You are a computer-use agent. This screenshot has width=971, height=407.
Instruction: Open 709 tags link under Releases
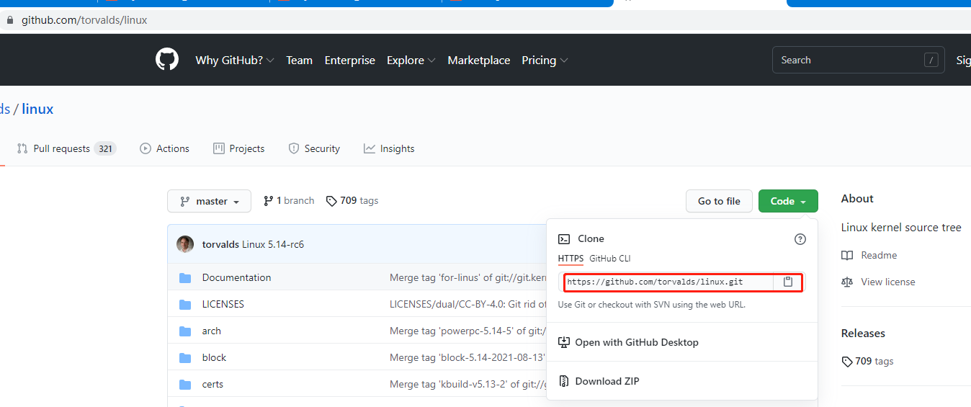click(x=867, y=362)
